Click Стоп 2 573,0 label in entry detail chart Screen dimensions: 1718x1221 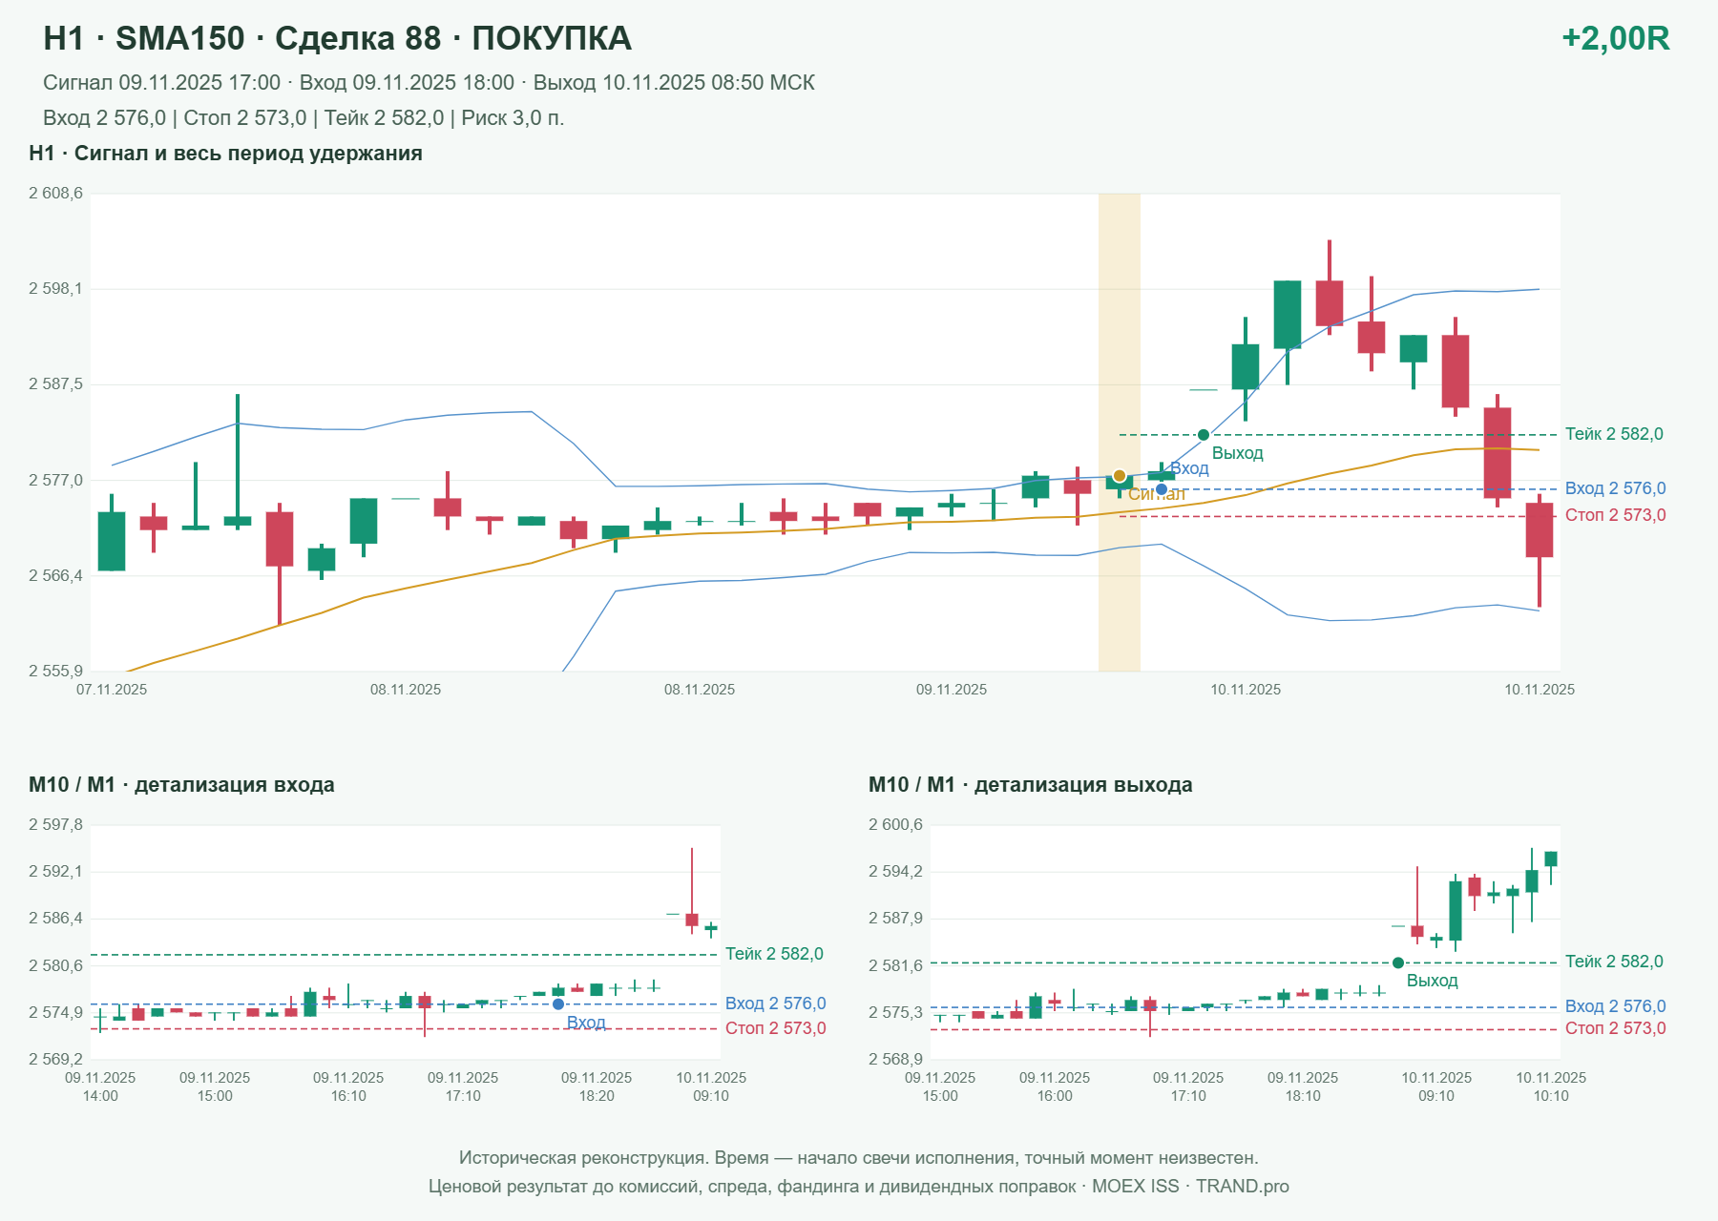[775, 1028]
